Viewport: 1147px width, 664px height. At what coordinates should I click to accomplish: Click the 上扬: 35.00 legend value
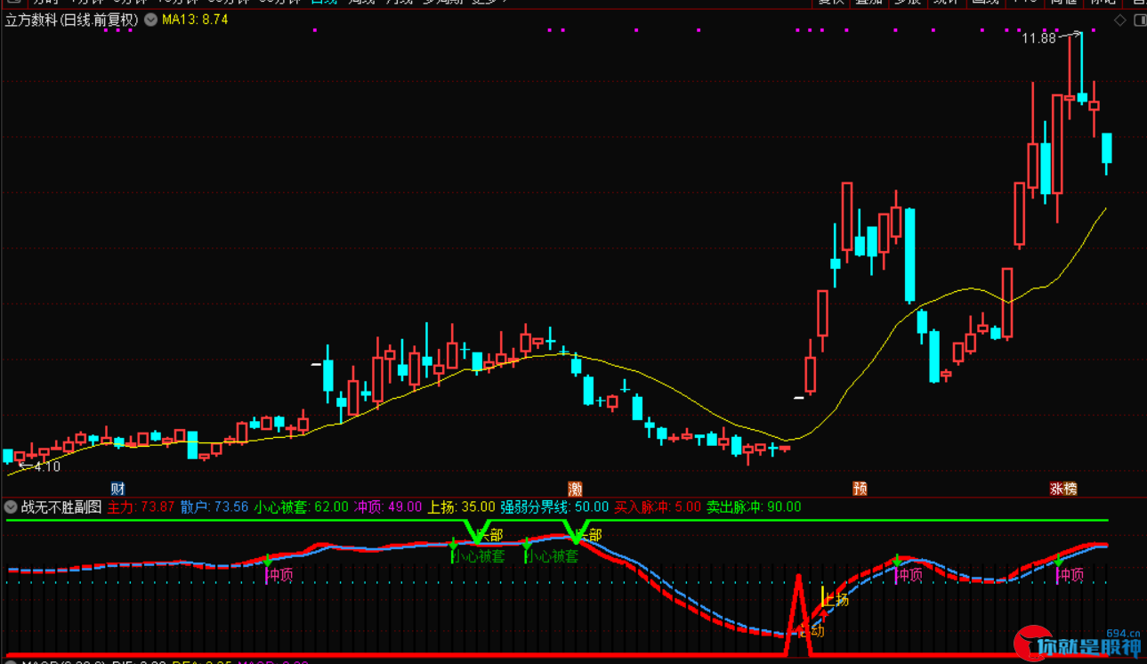[x=462, y=507]
